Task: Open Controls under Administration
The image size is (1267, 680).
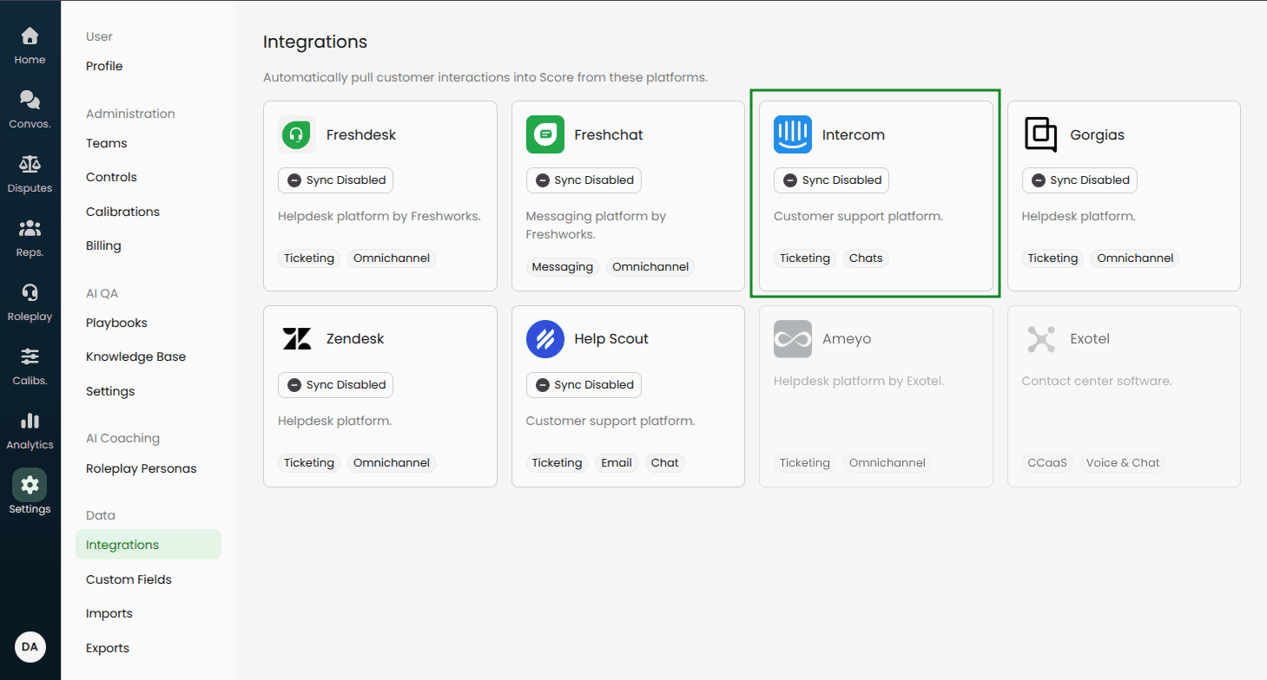Action: 111,177
